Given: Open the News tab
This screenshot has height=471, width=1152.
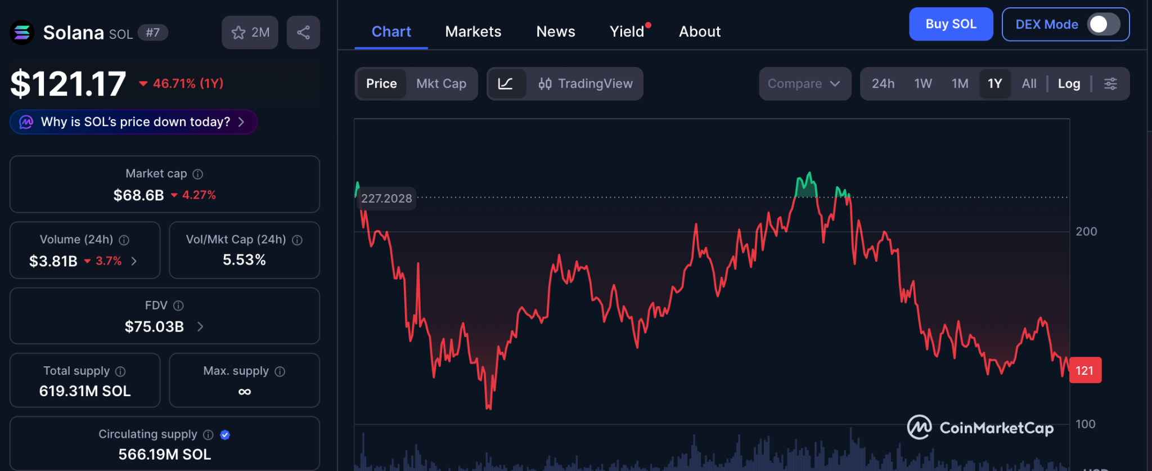Looking at the screenshot, I should click(x=556, y=32).
